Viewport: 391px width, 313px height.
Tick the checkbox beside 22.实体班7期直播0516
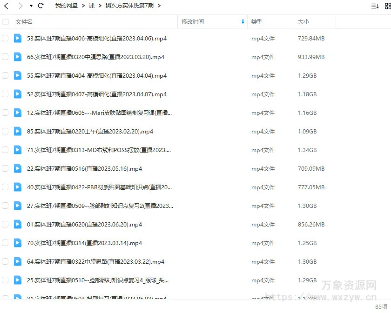point(5,168)
